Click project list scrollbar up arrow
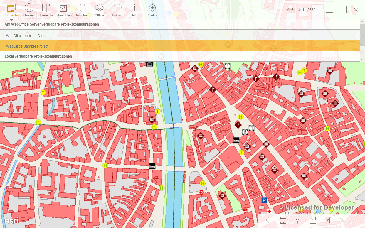 point(362,22)
